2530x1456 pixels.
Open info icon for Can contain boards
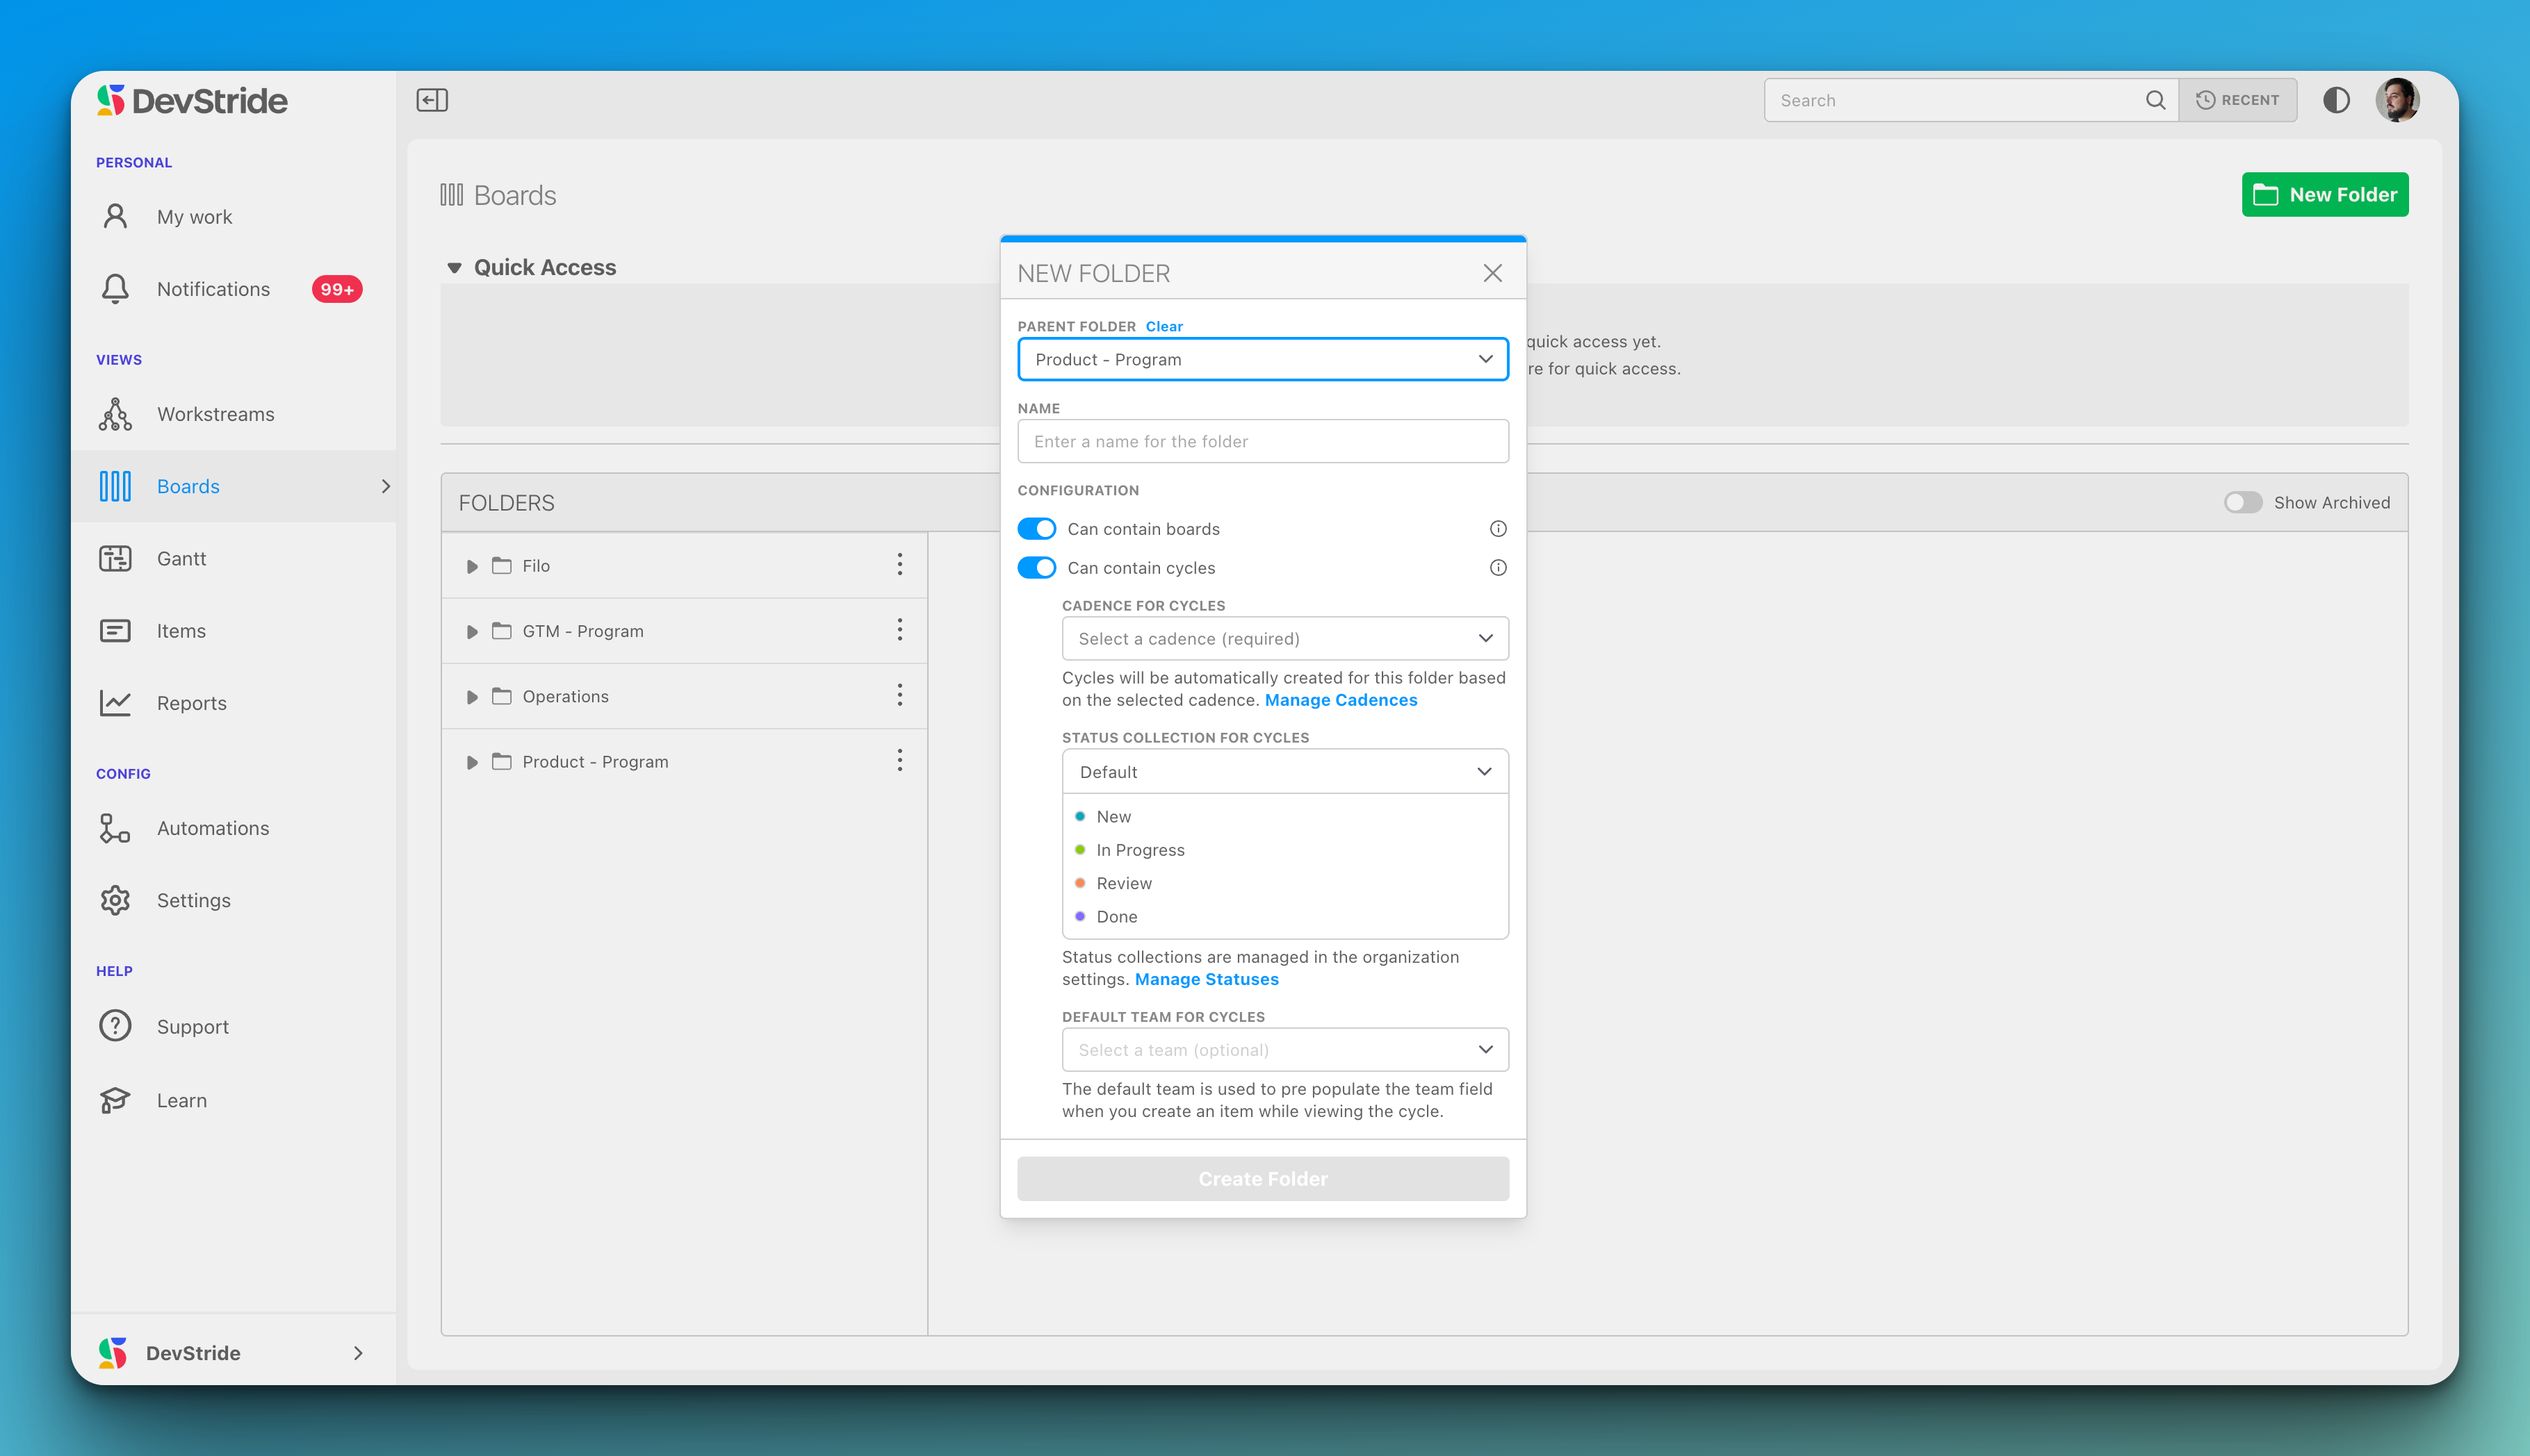click(1498, 529)
